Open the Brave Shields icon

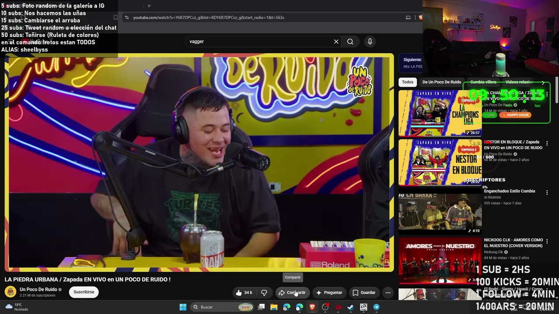click(420, 17)
